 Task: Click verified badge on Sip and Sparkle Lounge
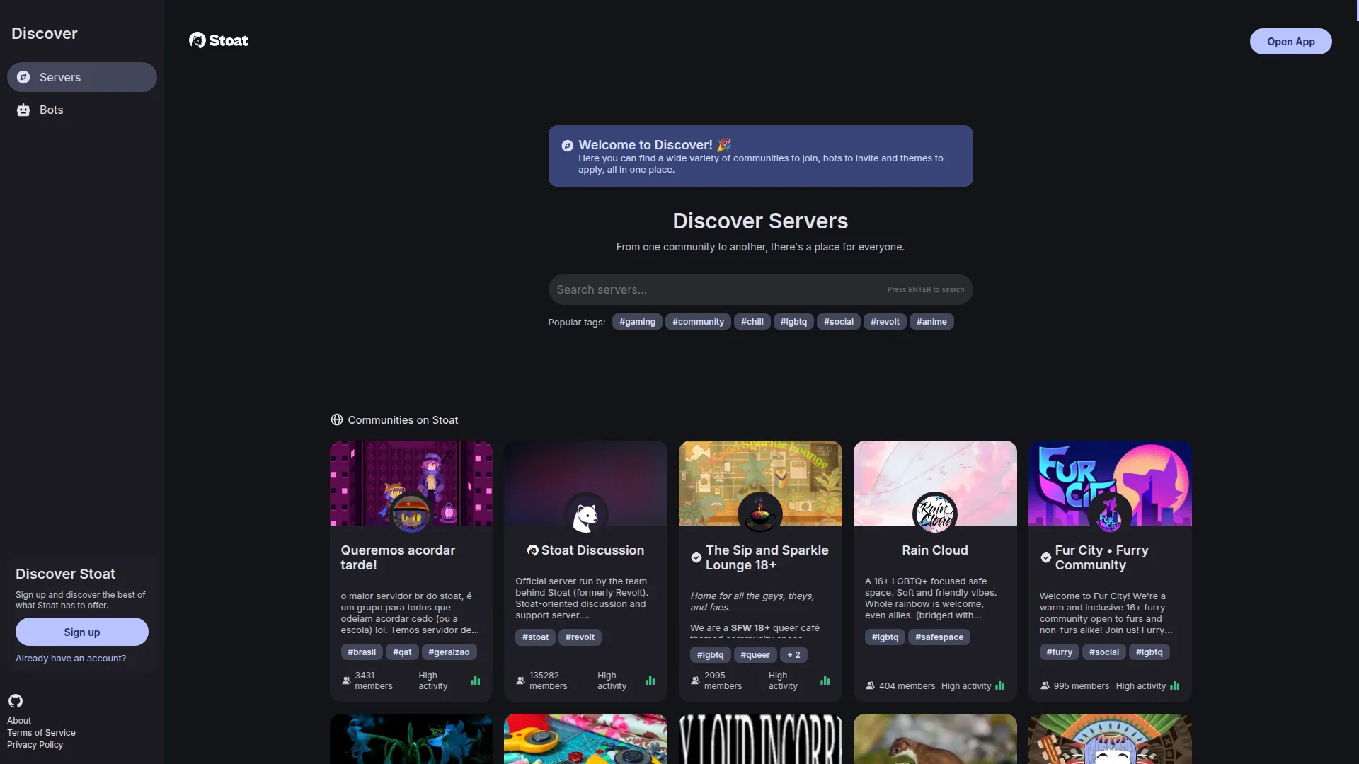point(696,557)
